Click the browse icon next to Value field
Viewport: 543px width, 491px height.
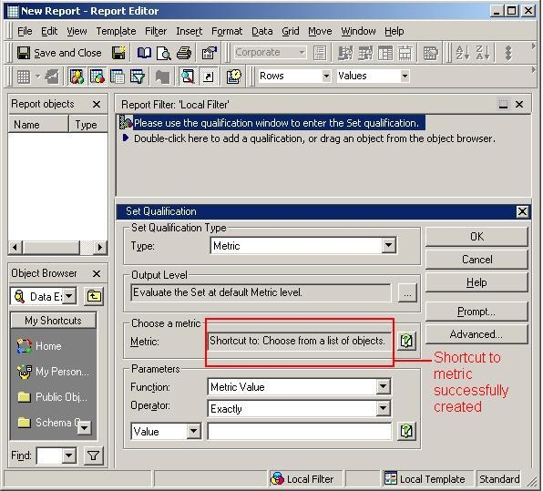(406, 431)
